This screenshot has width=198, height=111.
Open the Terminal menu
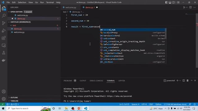[50, 2]
